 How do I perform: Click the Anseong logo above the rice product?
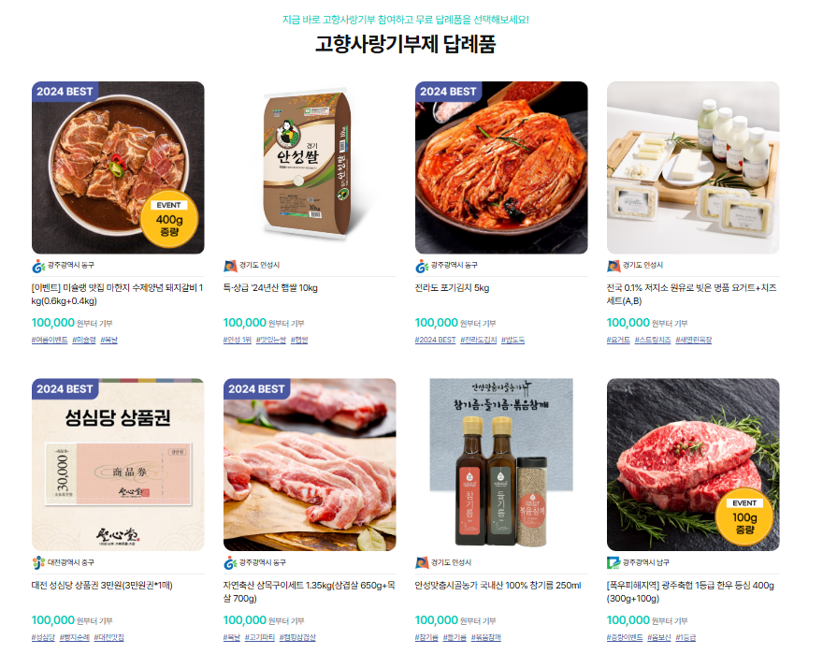coord(230,266)
